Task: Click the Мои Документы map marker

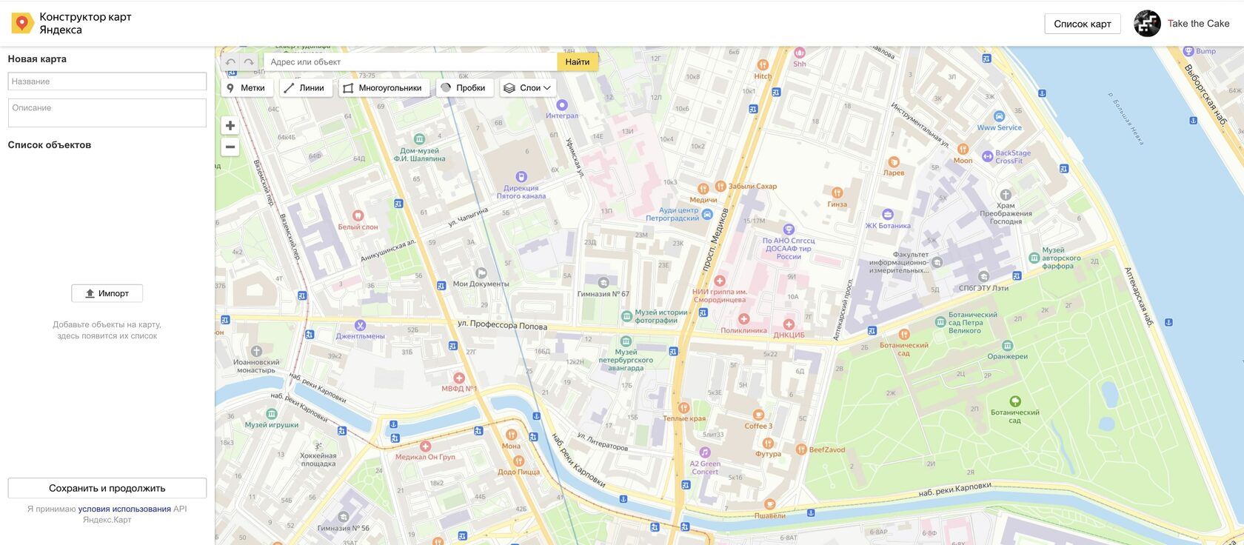Action: coord(481,273)
